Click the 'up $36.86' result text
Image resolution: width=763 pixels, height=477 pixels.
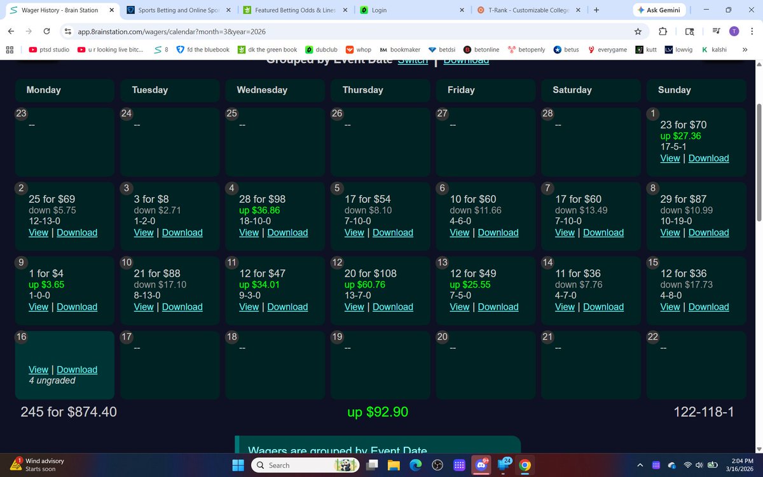pos(259,211)
